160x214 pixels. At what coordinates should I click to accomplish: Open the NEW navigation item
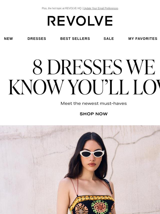[x=8, y=39]
